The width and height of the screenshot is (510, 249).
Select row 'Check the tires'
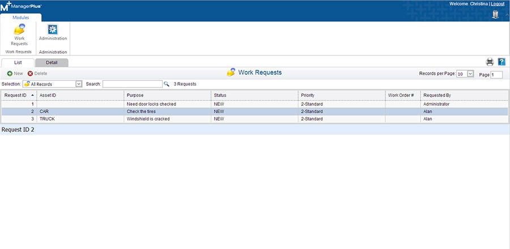(x=254, y=111)
